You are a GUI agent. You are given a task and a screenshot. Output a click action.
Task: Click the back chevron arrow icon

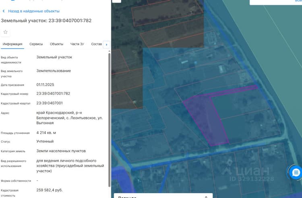coord(4,11)
